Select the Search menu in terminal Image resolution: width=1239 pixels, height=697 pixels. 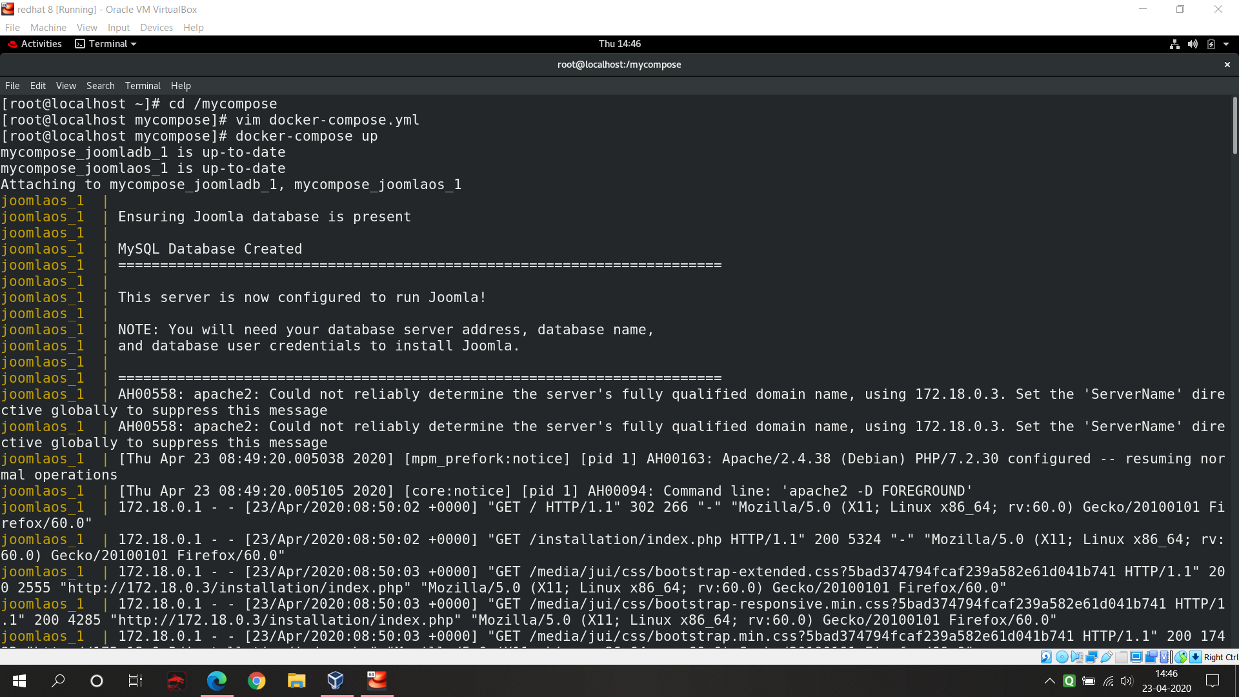tap(99, 85)
